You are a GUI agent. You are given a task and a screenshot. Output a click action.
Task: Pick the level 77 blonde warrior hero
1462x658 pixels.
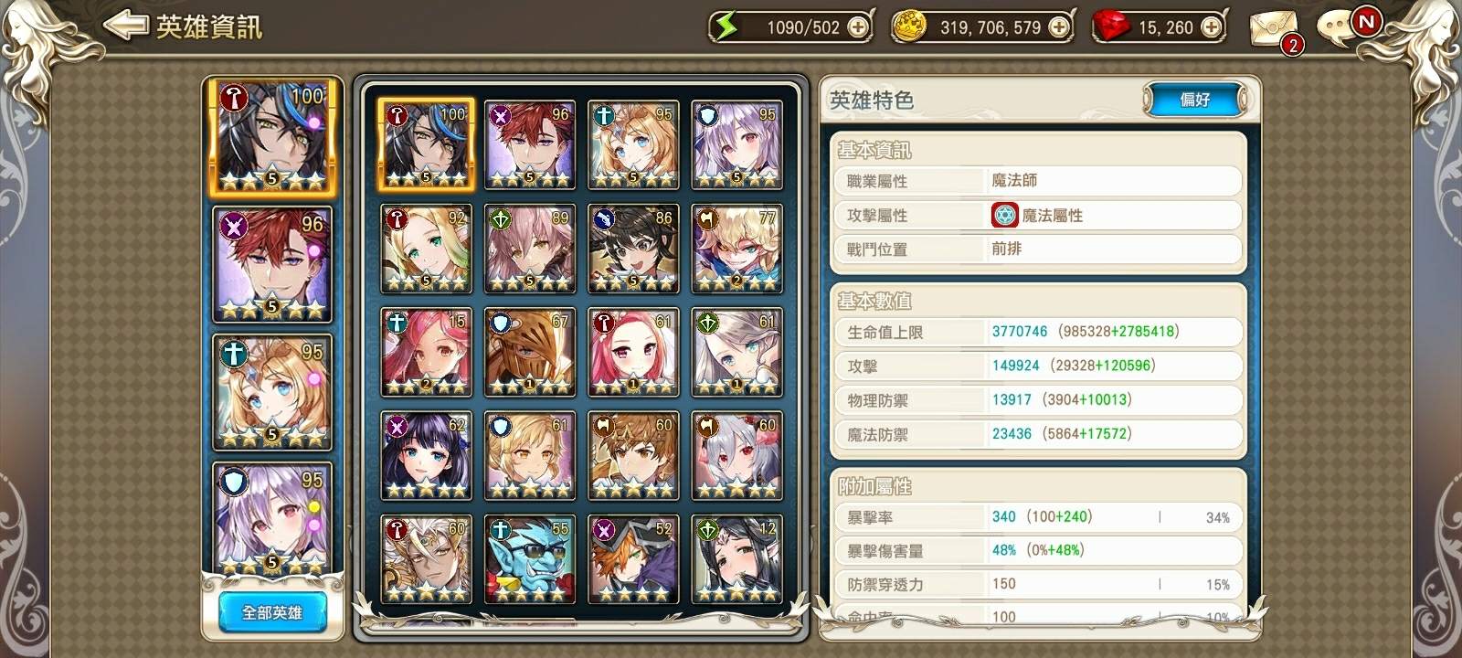(736, 249)
